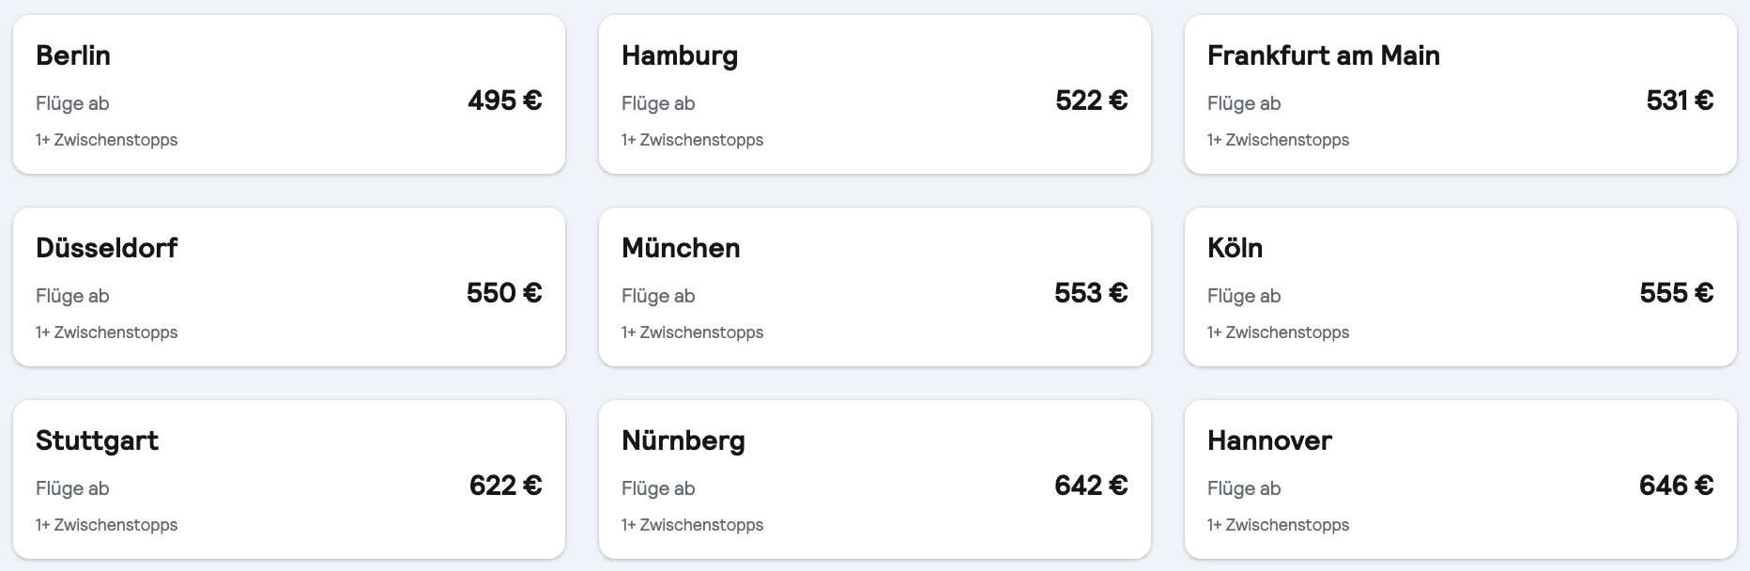The height and width of the screenshot is (571, 1750).
Task: Choose the 550 € Düsseldorf fare
Action: tap(504, 293)
